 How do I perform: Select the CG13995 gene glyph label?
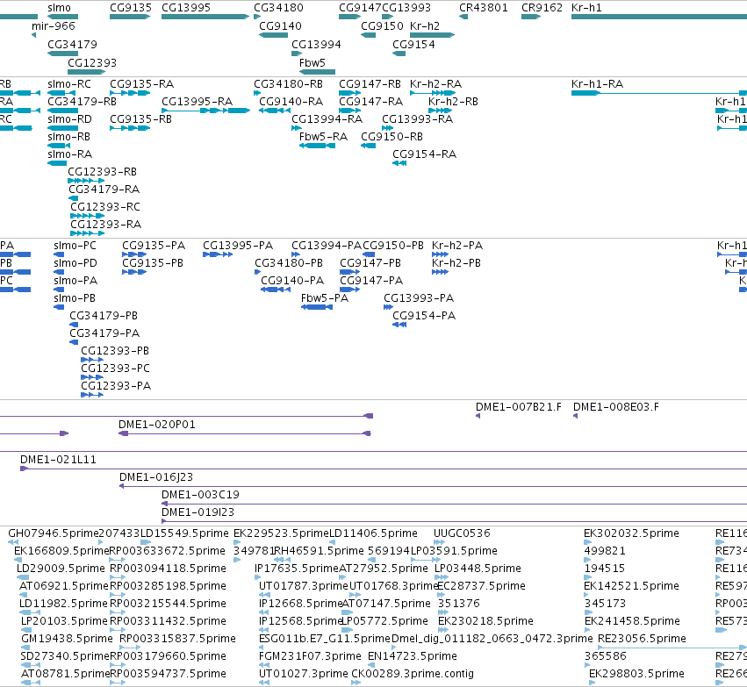pyautogui.click(x=186, y=8)
